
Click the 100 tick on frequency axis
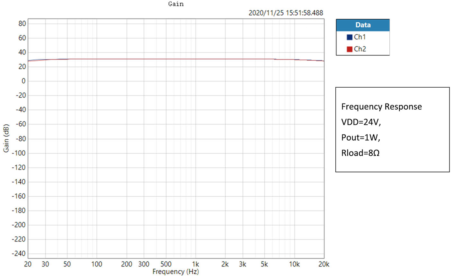(x=96, y=264)
